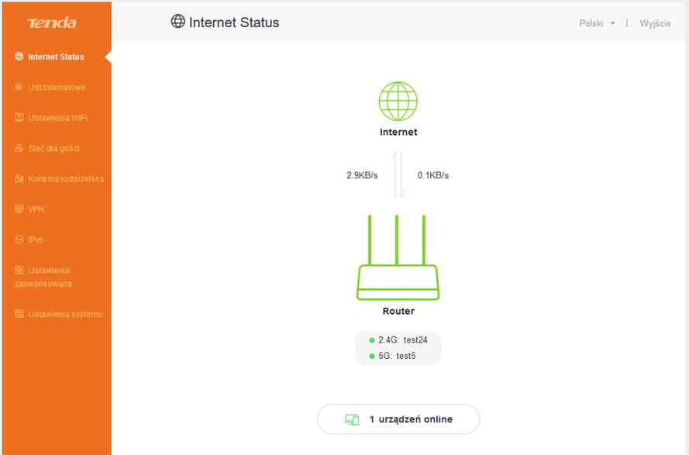This screenshot has width=689, height=455.
Task: Open Ustawienia systemu menu
Action: 57,314
